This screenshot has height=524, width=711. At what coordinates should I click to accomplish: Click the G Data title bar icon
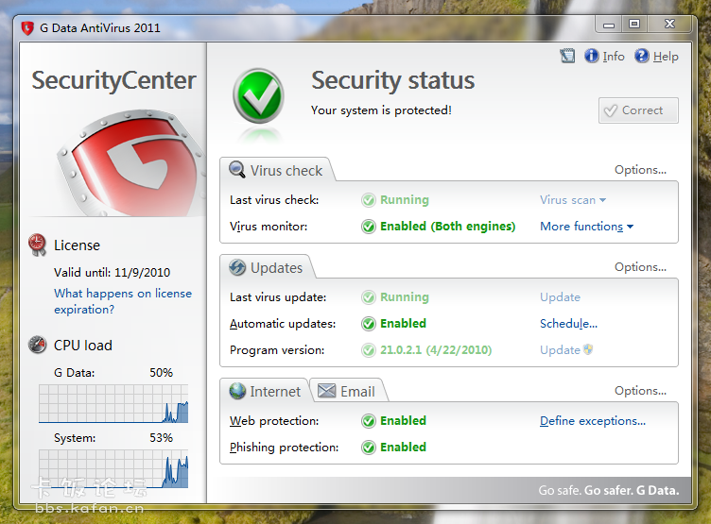[26, 27]
